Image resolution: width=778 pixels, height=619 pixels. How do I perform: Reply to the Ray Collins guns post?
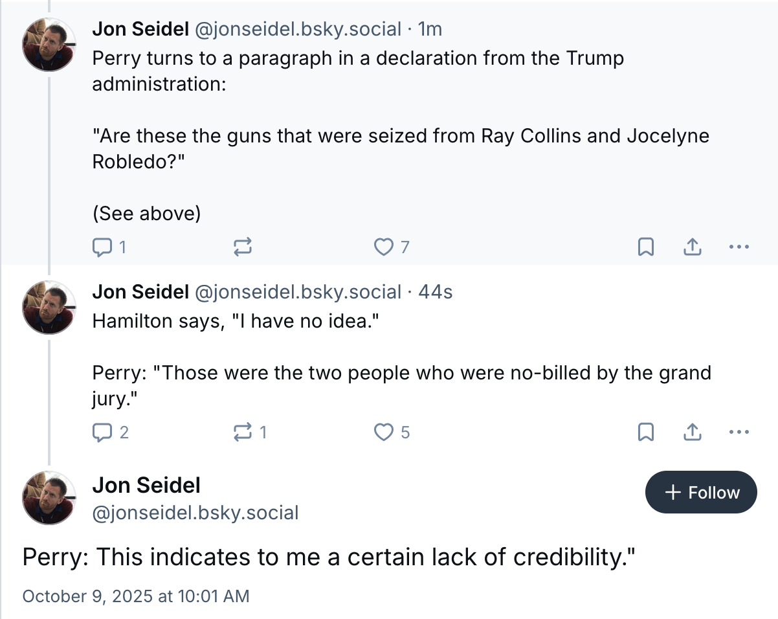pos(102,247)
